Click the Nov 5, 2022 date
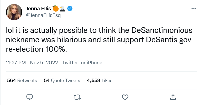Viewport: 202px width, 105px height. click(44, 63)
